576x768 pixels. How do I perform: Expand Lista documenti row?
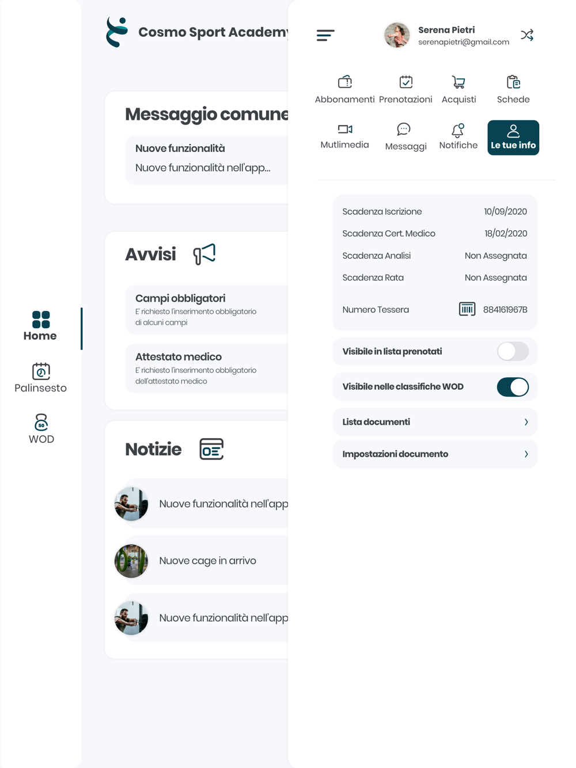pos(435,422)
